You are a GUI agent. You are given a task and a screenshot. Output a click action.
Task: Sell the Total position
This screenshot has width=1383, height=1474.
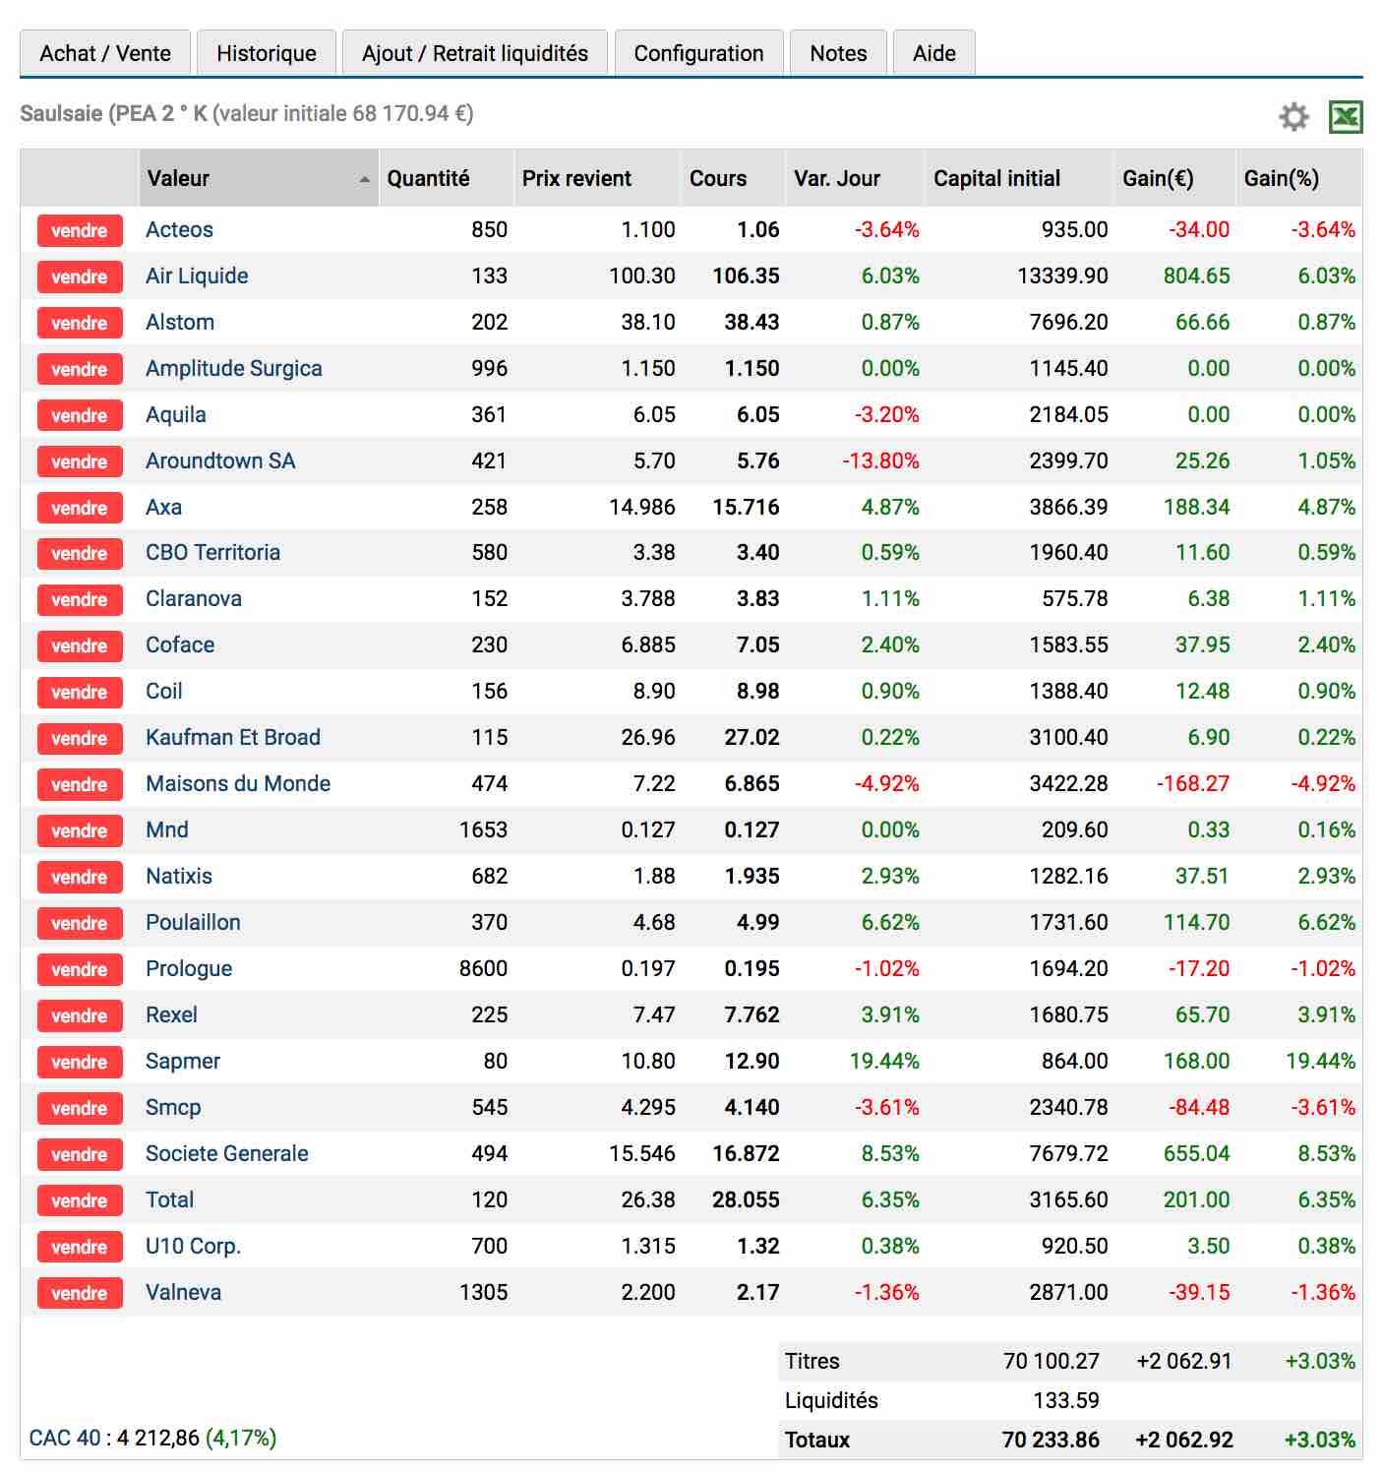[x=80, y=1200]
